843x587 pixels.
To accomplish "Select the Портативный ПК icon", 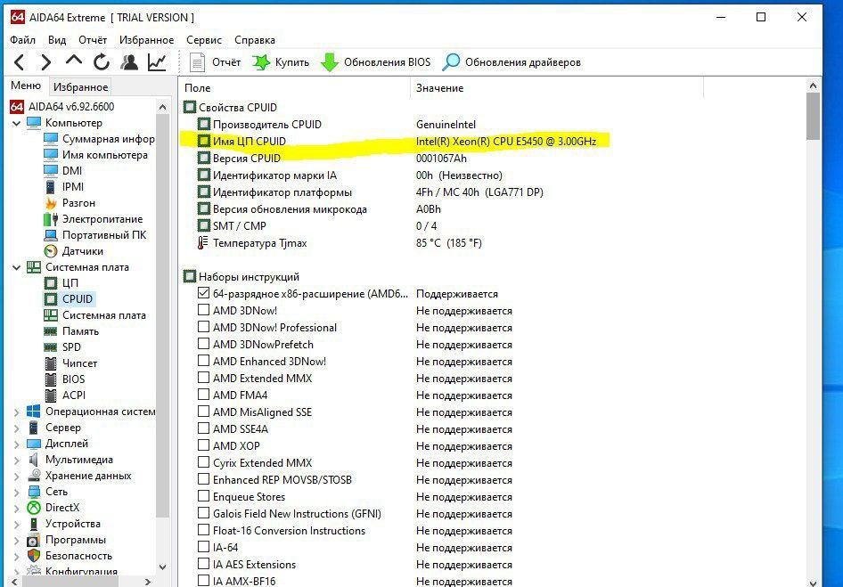I will (x=51, y=235).
